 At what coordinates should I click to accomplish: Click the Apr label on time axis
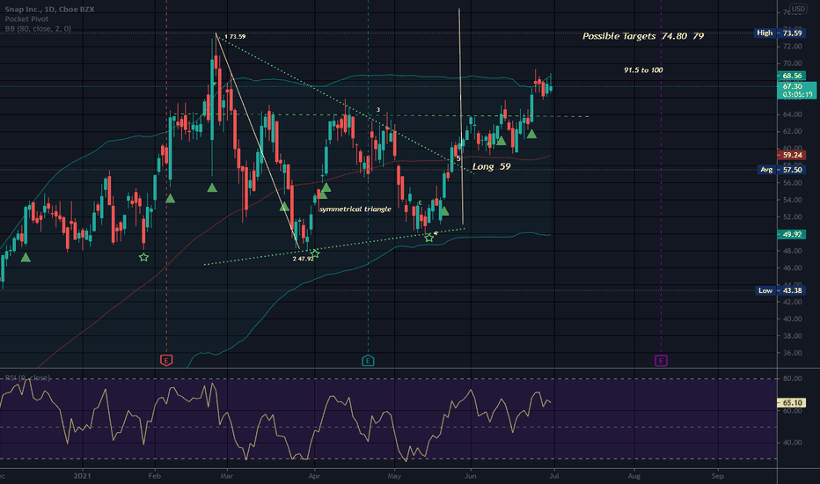314,476
